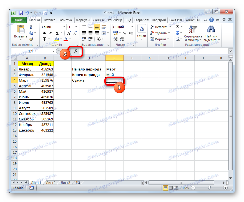
Task: Toggle bold (Ж) formatting
Action: (44, 33)
